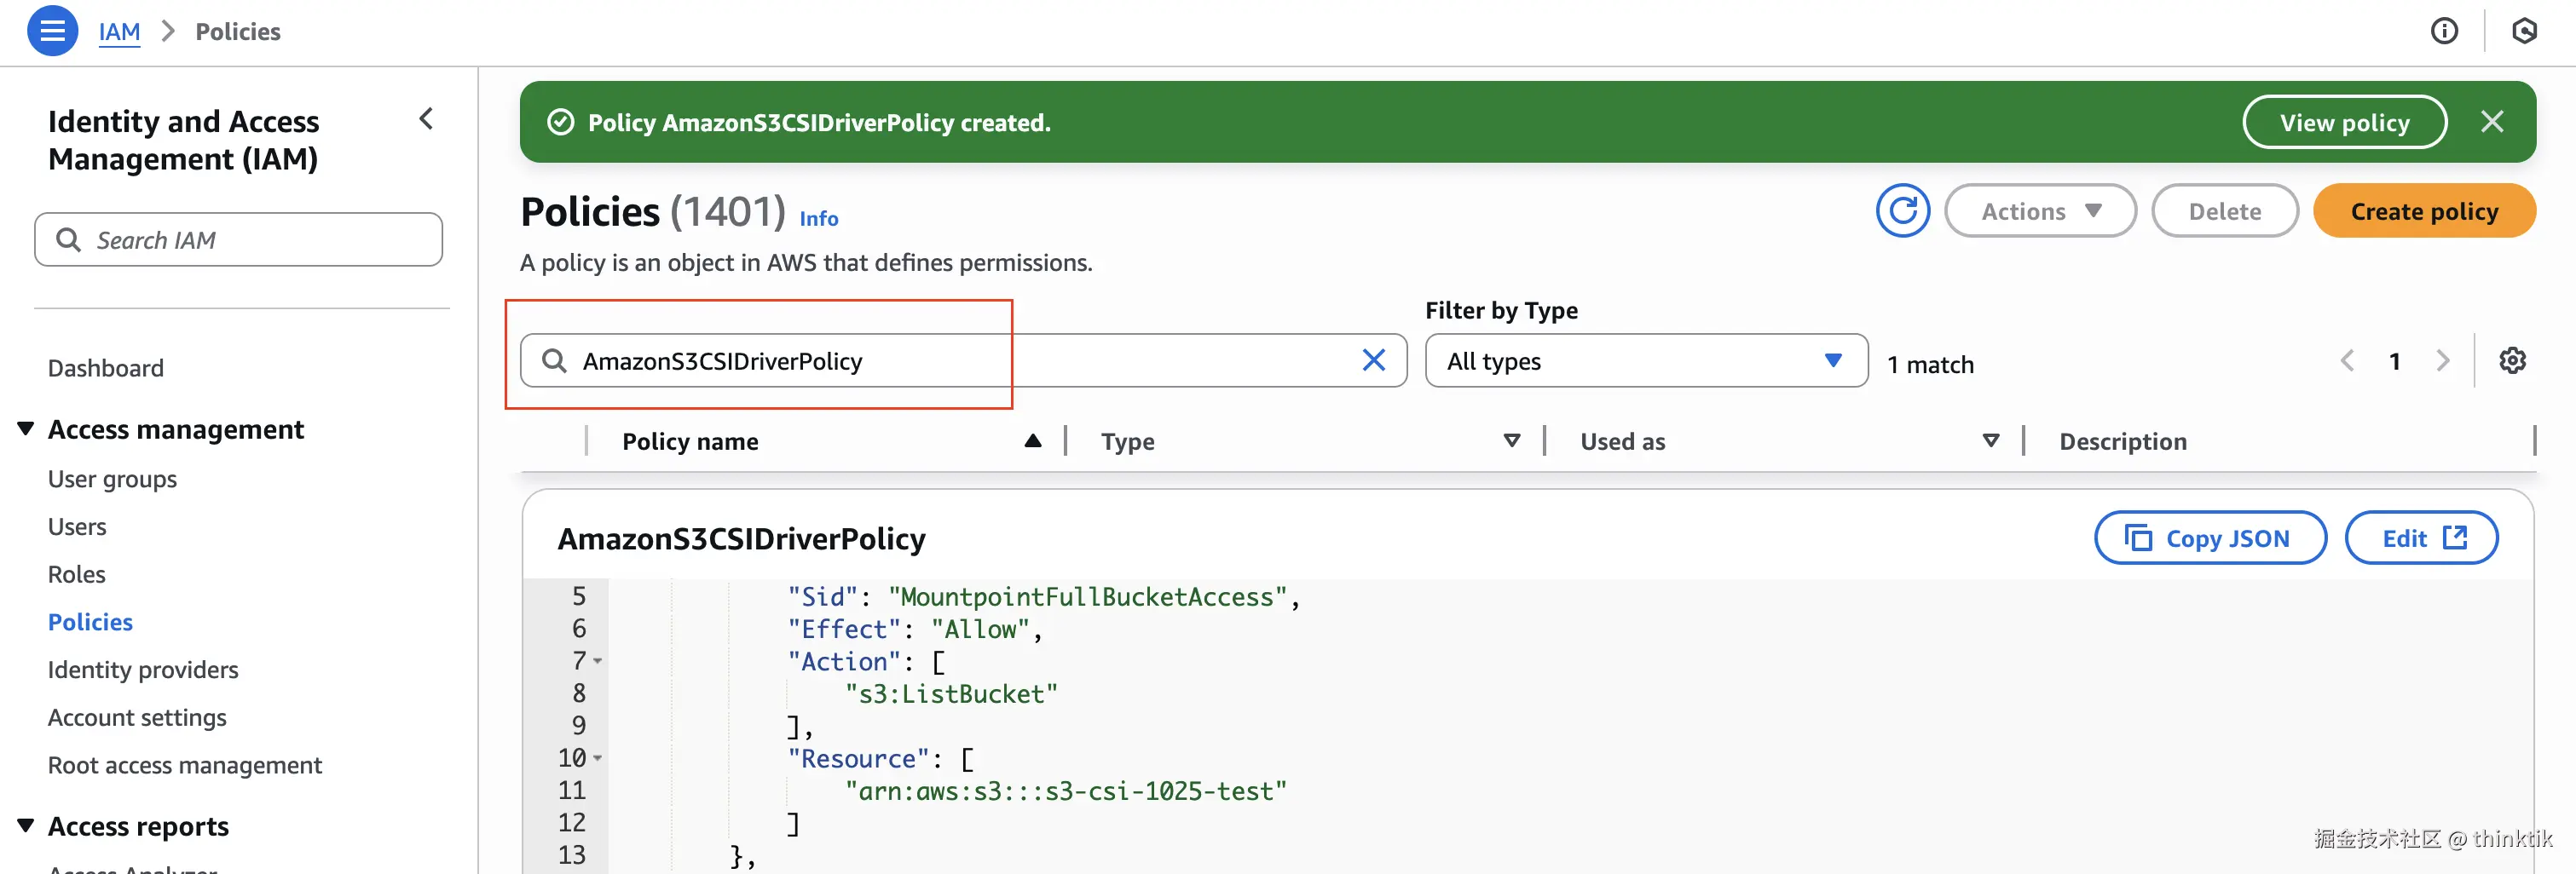
Task: Collapse the Access reports section
Action: [x=26, y=825]
